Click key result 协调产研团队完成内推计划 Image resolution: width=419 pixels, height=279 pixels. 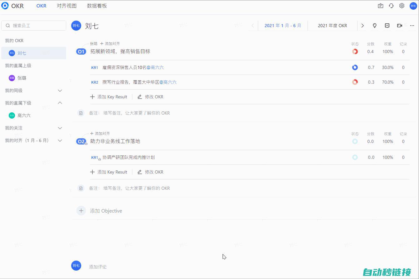tap(129, 157)
